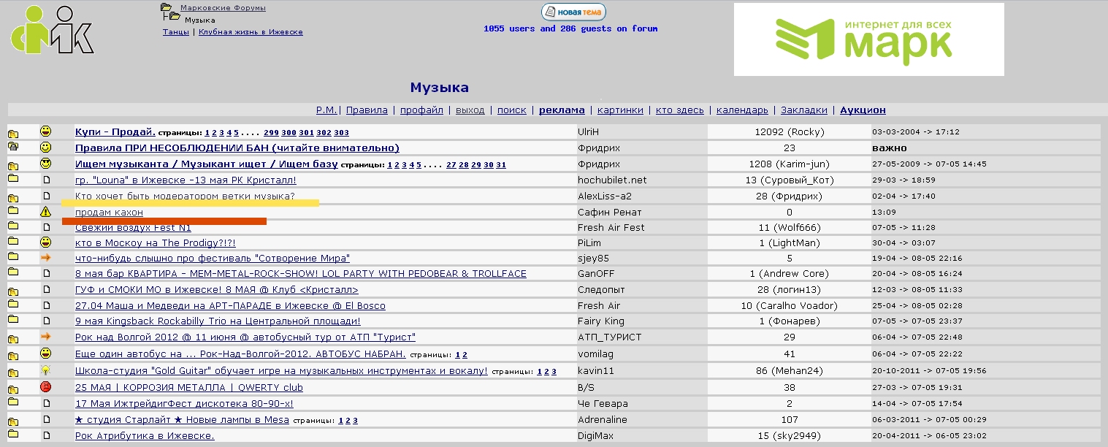Click the smiley icon beside The Prodigy thread
Screen dimensions: 1108x447
point(46,242)
